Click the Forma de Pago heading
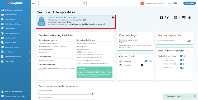 click(128, 35)
